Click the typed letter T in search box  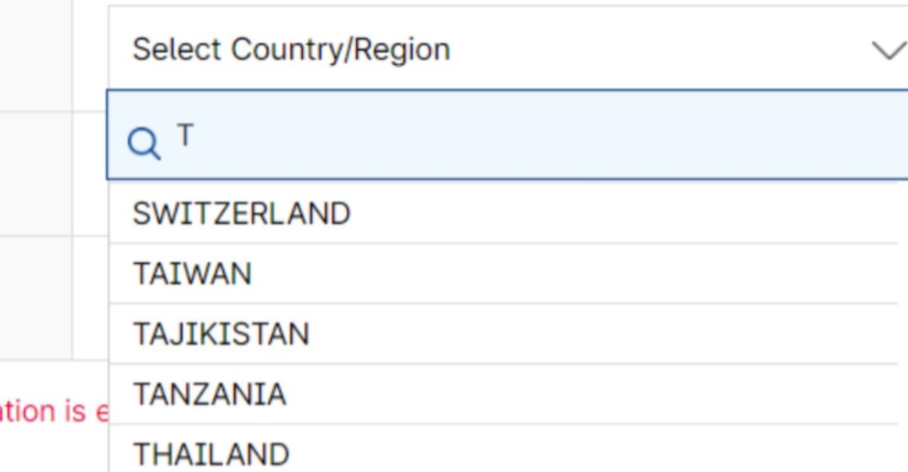coord(184,135)
